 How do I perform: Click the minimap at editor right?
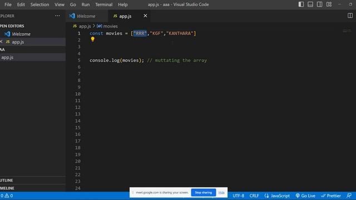(x=347, y=31)
